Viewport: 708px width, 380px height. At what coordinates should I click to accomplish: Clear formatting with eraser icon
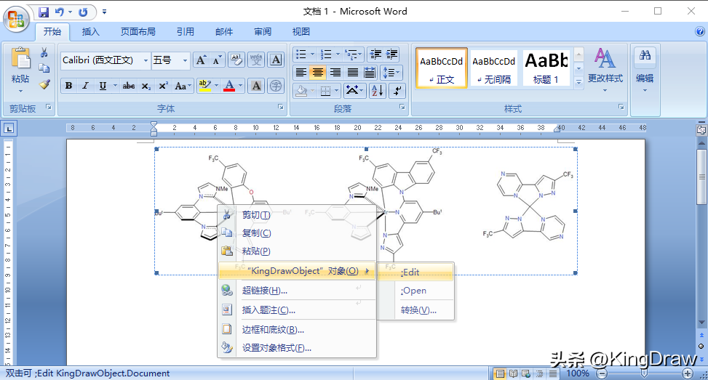[x=236, y=60]
